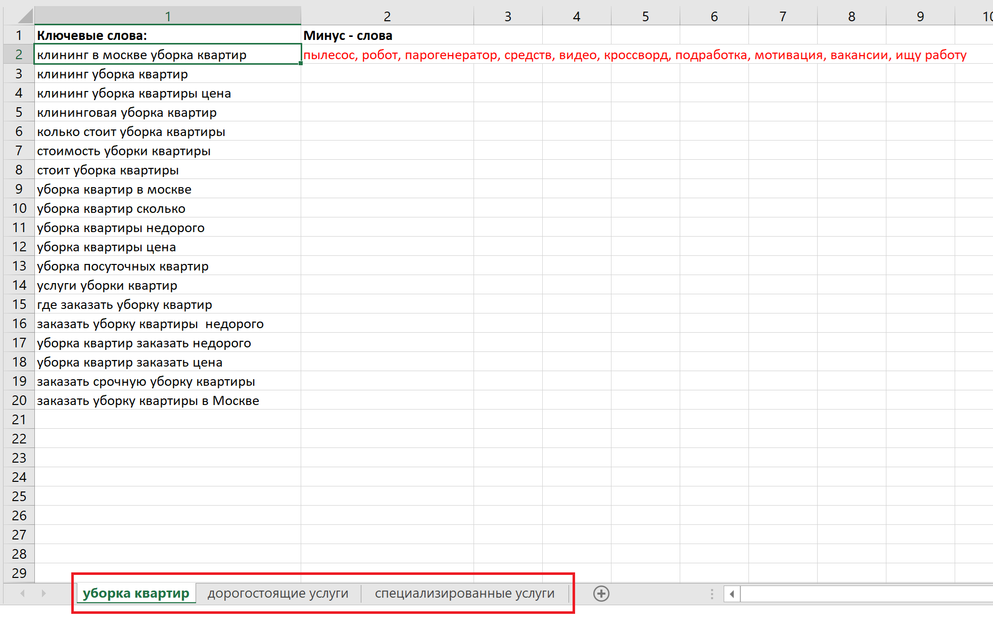Select the уборка квартир sheet tab
The image size is (993, 629).
[136, 593]
